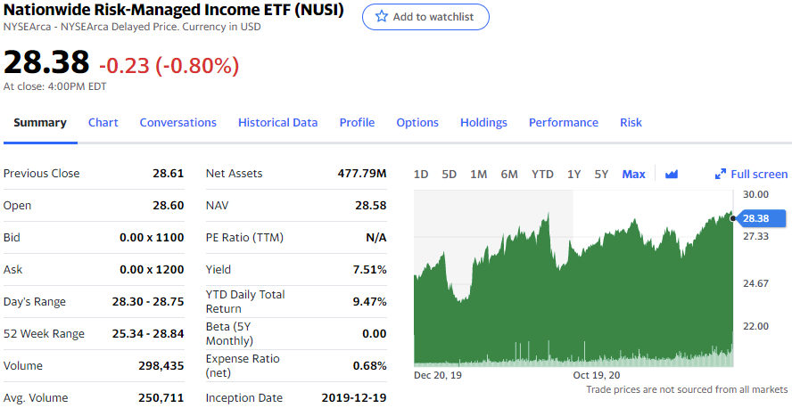
Task: Click the Nationwide Risk-Managed Income ETF (NUSI) title
Action: point(174,10)
